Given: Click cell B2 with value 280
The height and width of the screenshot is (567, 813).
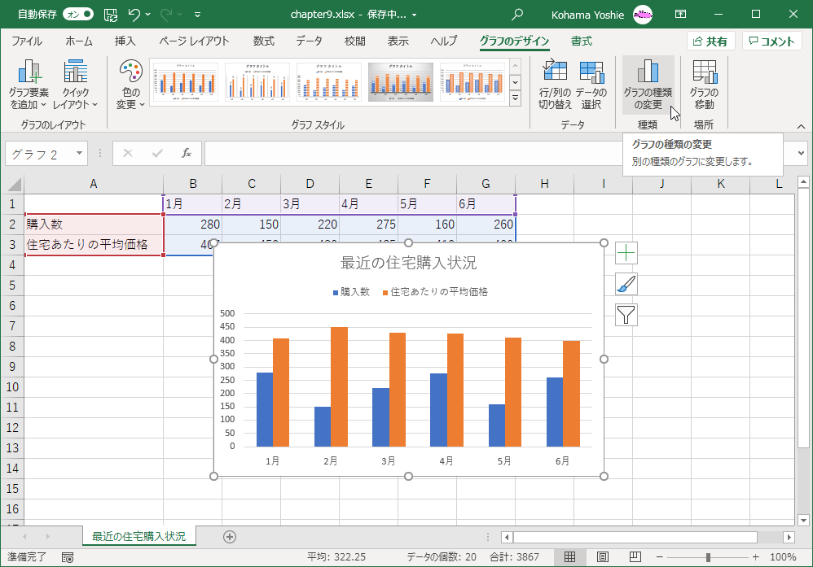Looking at the screenshot, I should 193,225.
